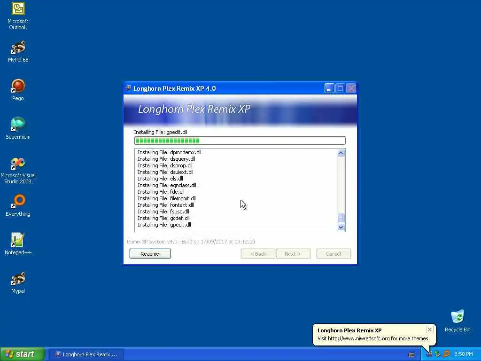
Task: Click the taskbar clock showing 8:50 PM
Action: click(x=463, y=354)
